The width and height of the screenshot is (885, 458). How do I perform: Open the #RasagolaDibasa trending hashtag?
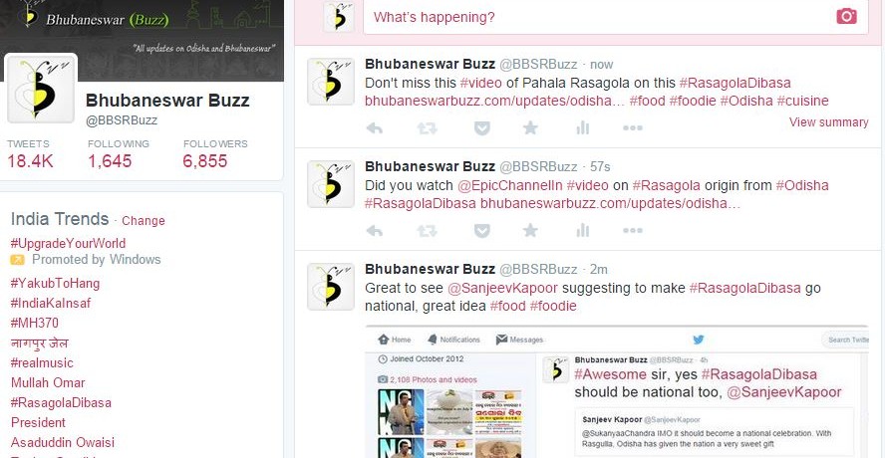pos(61,402)
